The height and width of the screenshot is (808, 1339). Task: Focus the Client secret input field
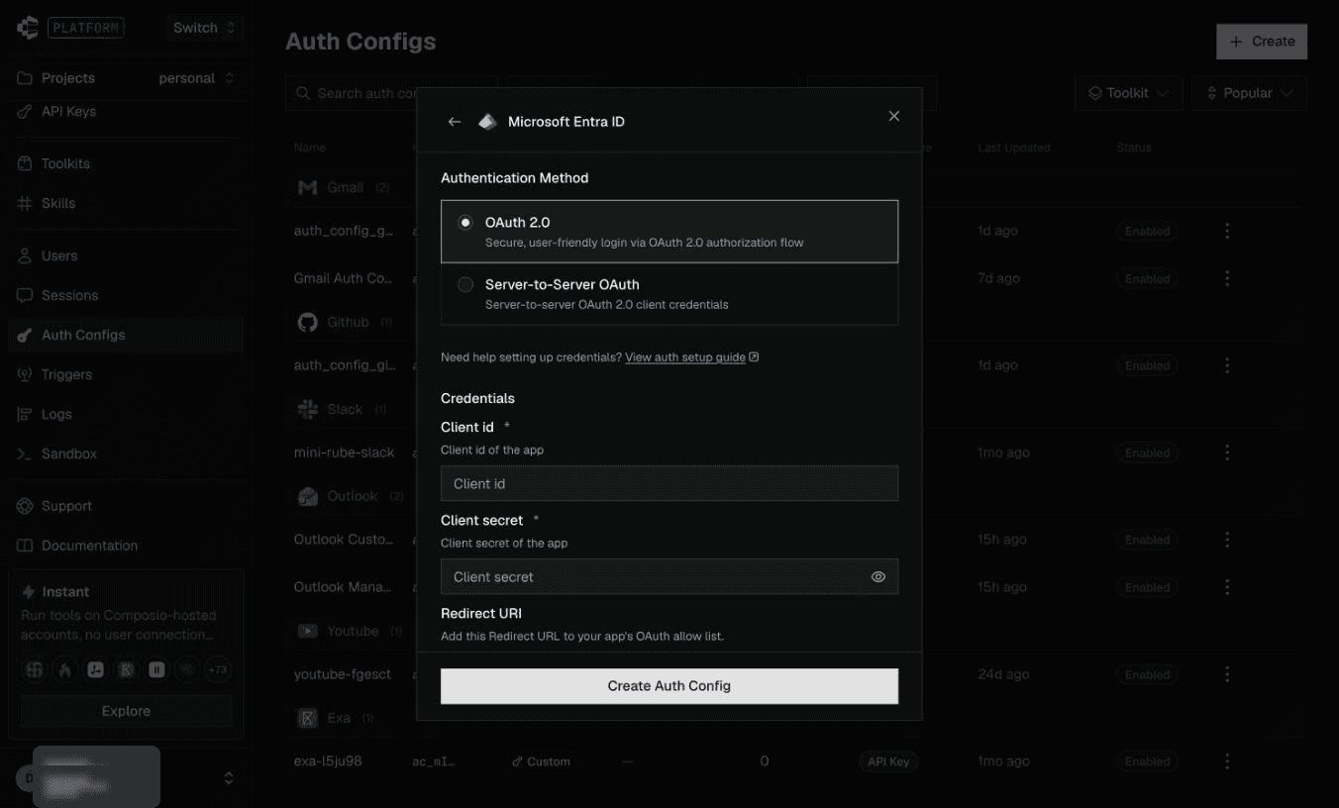point(654,577)
